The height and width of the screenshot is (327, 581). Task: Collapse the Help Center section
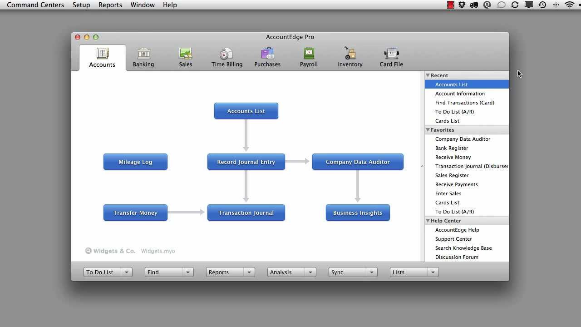point(428,221)
